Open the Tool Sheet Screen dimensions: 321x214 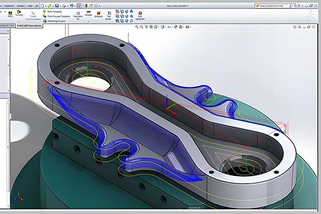pos(108,16)
